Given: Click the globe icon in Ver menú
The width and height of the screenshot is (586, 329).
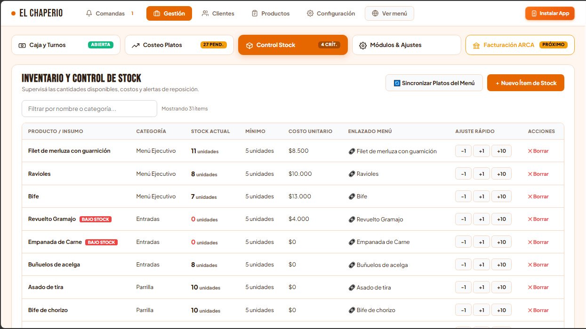Looking at the screenshot, I should tap(375, 14).
